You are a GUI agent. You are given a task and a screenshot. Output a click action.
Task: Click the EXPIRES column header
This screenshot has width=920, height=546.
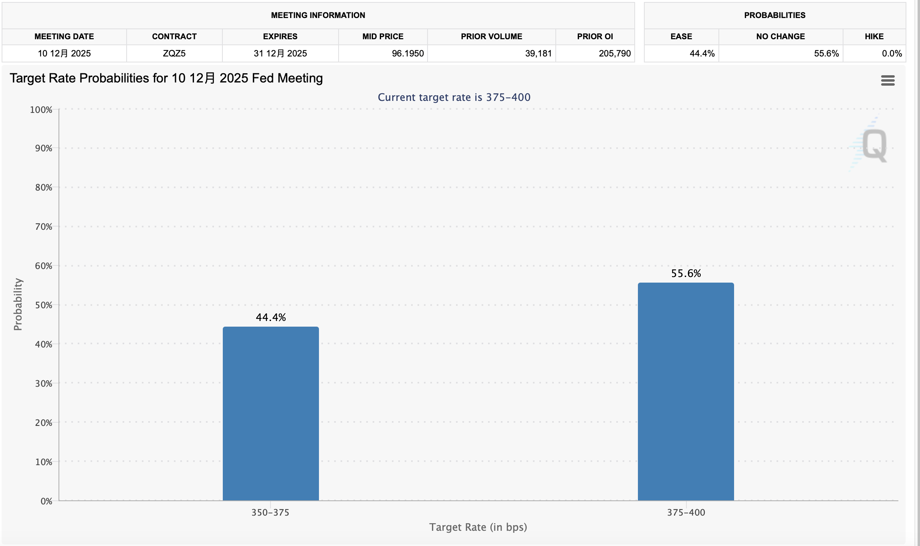280,36
